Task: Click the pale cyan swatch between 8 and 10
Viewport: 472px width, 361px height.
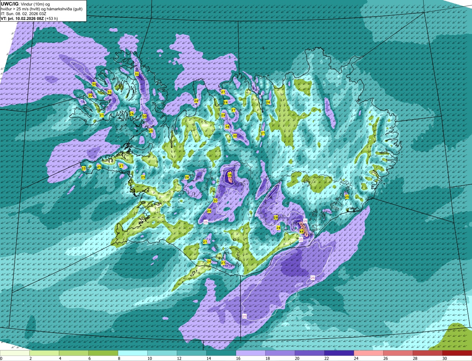Action: click(x=133, y=353)
